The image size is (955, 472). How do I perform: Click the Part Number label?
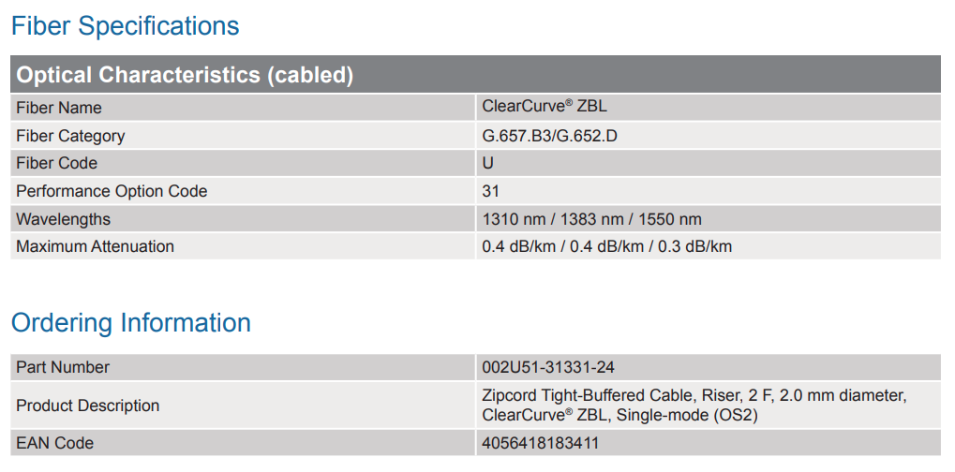pyautogui.click(x=62, y=367)
